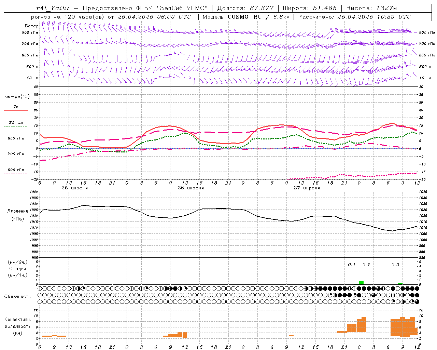Select the elevation Высота: 1327м
Image resolution: width=437 pixels, height=350 pixels.
(371, 8)
